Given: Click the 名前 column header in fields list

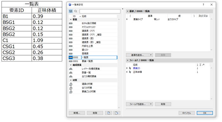Looking at the screenshot, I should pos(135,65).
